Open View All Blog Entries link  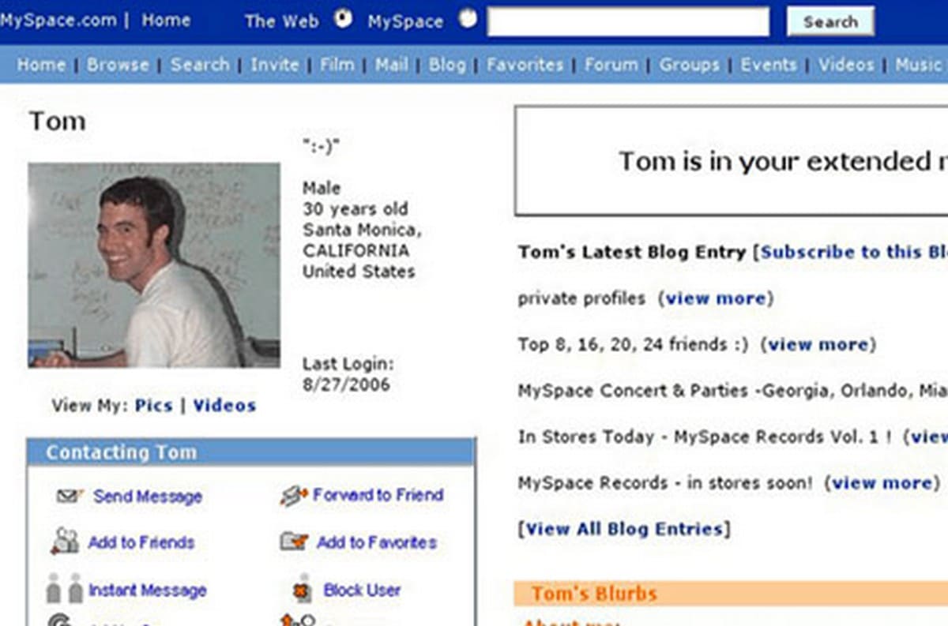click(x=624, y=529)
